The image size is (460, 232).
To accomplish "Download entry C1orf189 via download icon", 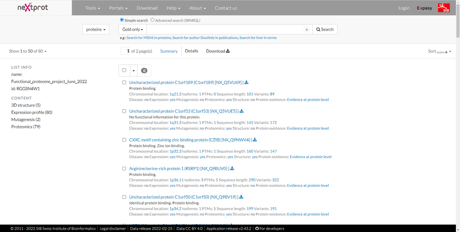I will point(246,82).
